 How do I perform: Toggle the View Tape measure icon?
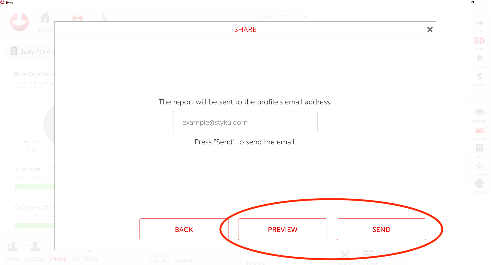point(479,131)
